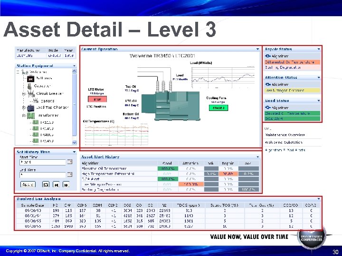Open the Asset Alert History dropdown

(x=257, y=157)
